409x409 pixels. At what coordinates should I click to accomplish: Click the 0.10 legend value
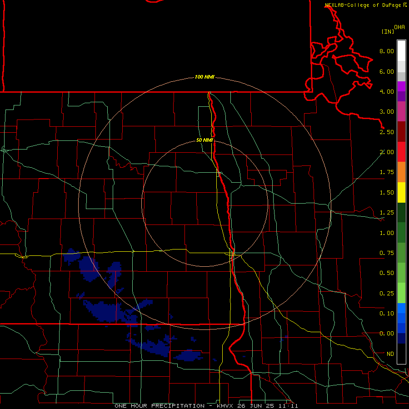pyautogui.click(x=387, y=314)
